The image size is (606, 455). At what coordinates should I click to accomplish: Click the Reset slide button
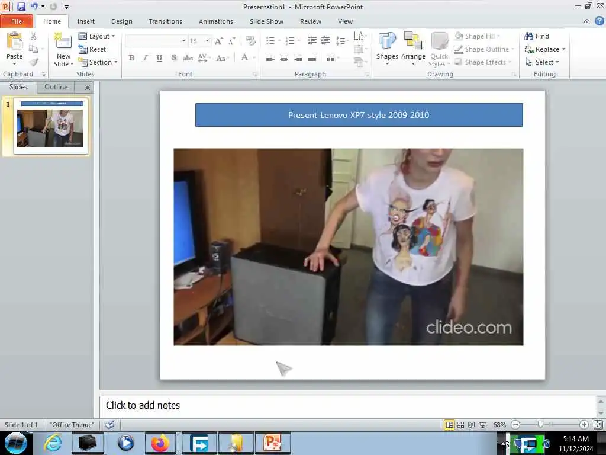pos(92,49)
